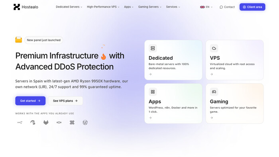
Task: Click 'Virtualized cloud with root access' description
Action: (x=232, y=66)
